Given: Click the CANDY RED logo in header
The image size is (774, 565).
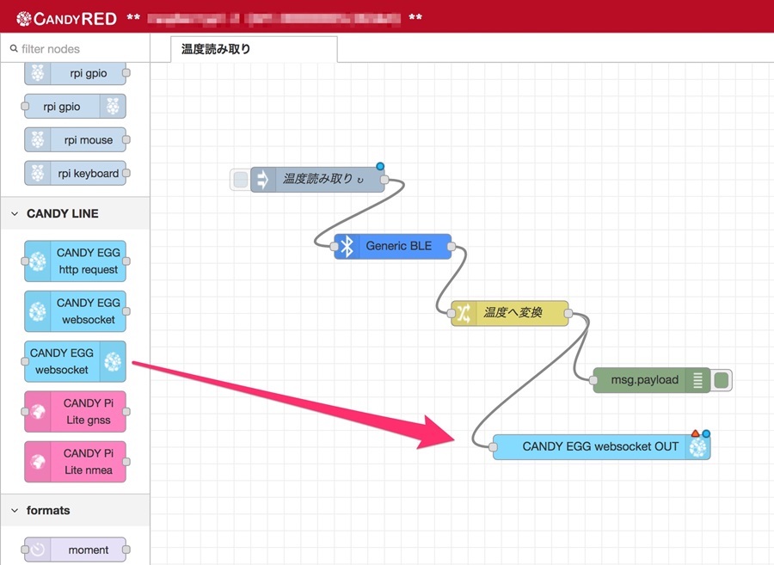Looking at the screenshot, I should click(66, 18).
